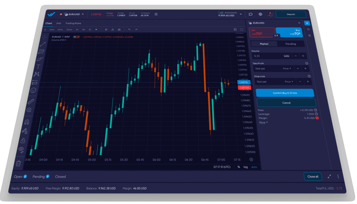
Task: Expand the More order details
Action: tap(263, 123)
